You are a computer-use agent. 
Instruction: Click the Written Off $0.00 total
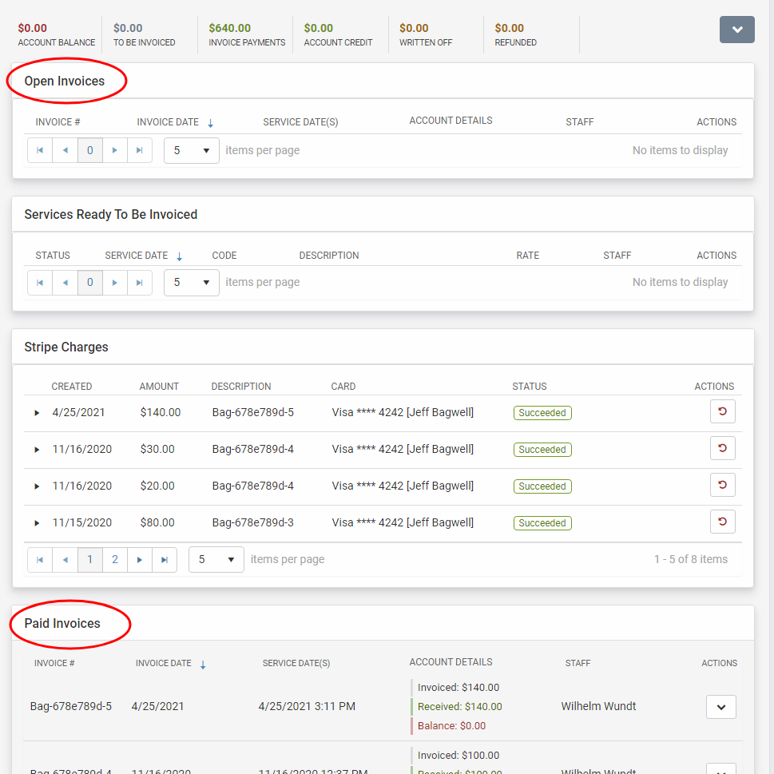tap(414, 28)
